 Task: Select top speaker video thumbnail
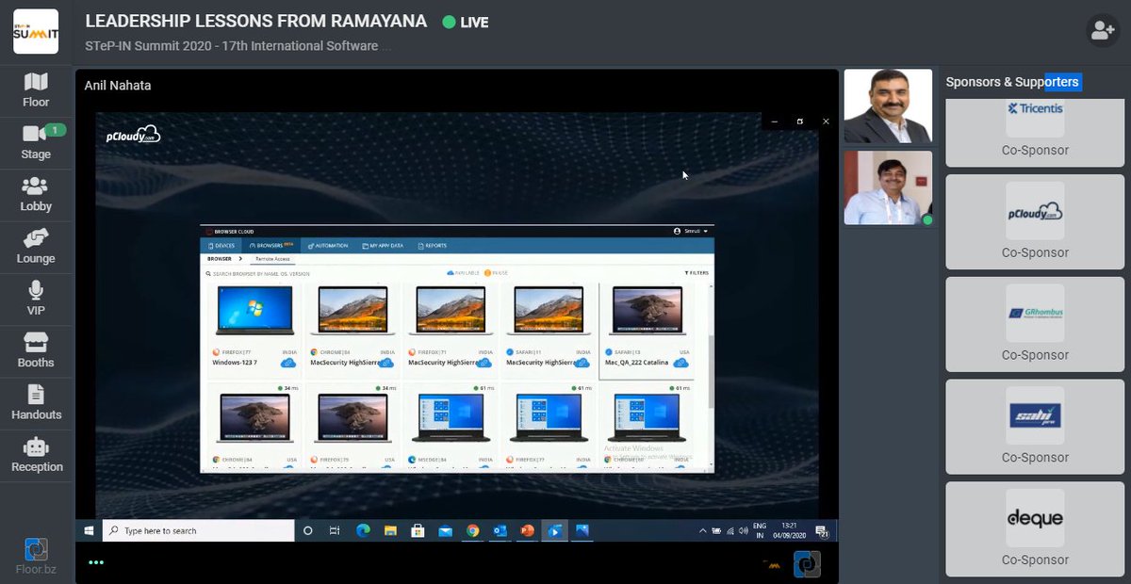coord(888,105)
